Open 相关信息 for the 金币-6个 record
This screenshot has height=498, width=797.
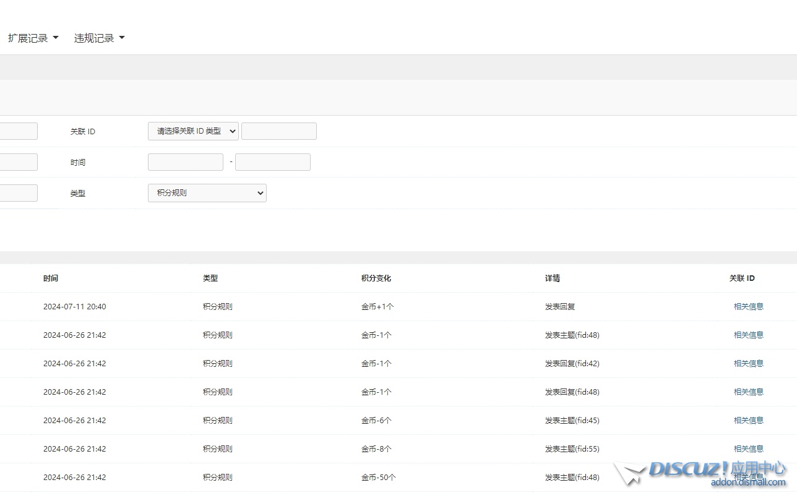coord(748,421)
